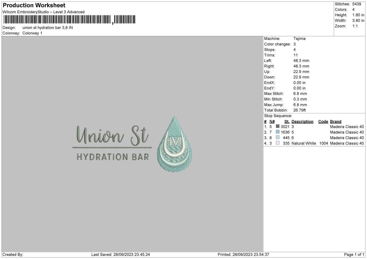
Task: Click the Colors value 4
Action: tap(353, 10)
